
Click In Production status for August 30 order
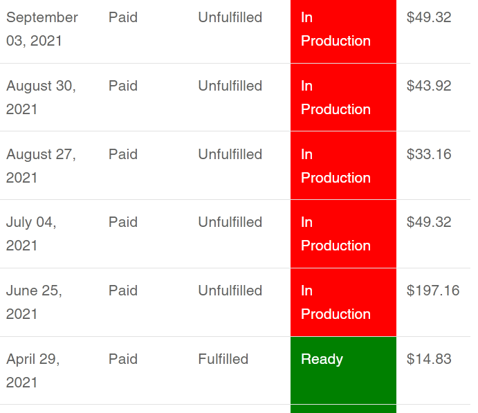[343, 98]
